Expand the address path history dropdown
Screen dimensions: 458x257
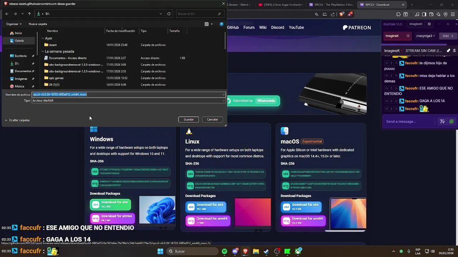(x=161, y=14)
